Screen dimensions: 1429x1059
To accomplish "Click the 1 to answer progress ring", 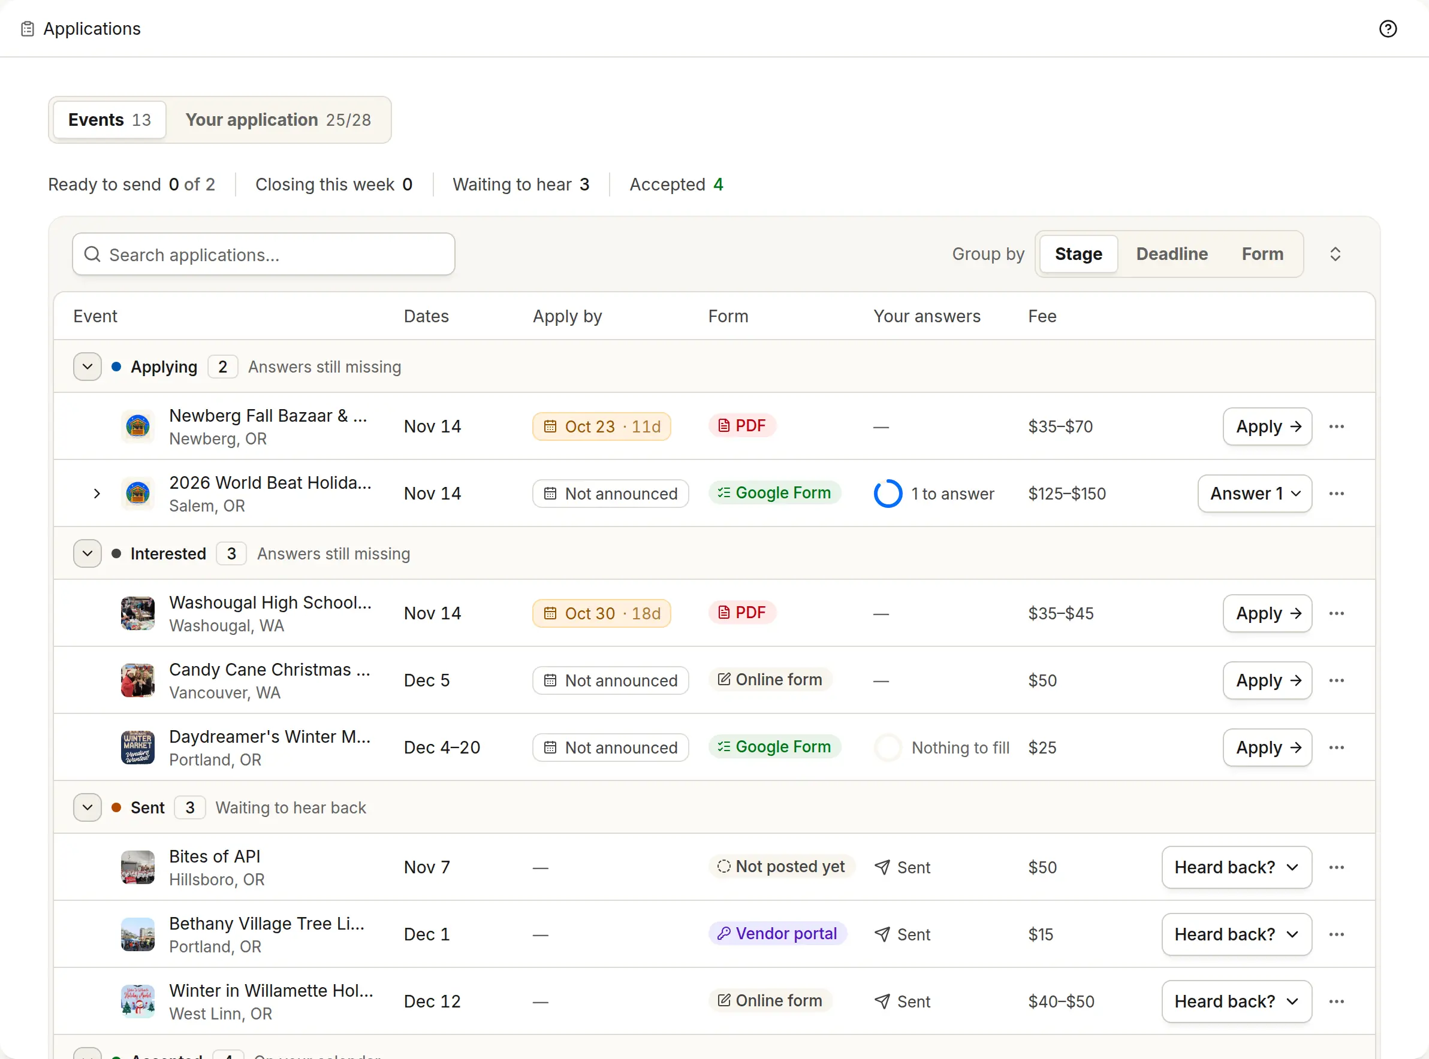I will pos(888,494).
